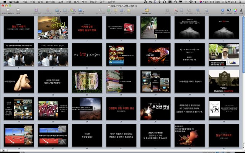Select slide 26 titled 우연한 만남
Image resolution: width=245 pixels, height=153 pixels.
coord(155,109)
